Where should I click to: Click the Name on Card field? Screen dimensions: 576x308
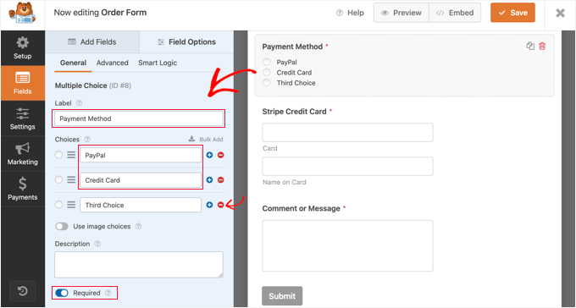347,167
